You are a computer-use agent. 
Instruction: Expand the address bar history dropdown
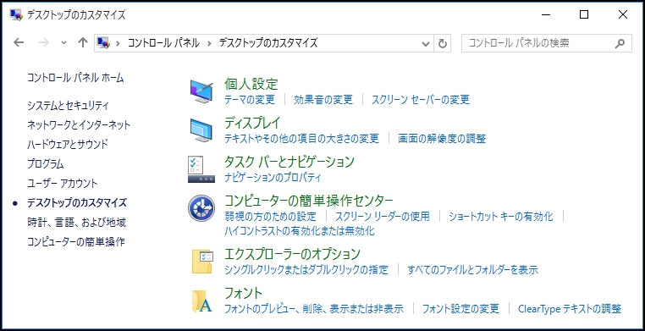[x=426, y=43]
